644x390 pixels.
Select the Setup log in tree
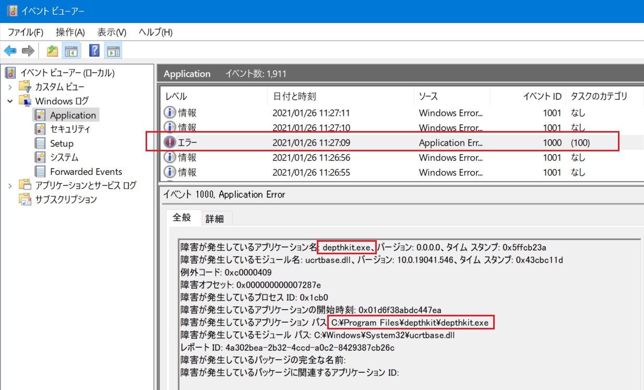tap(62, 143)
